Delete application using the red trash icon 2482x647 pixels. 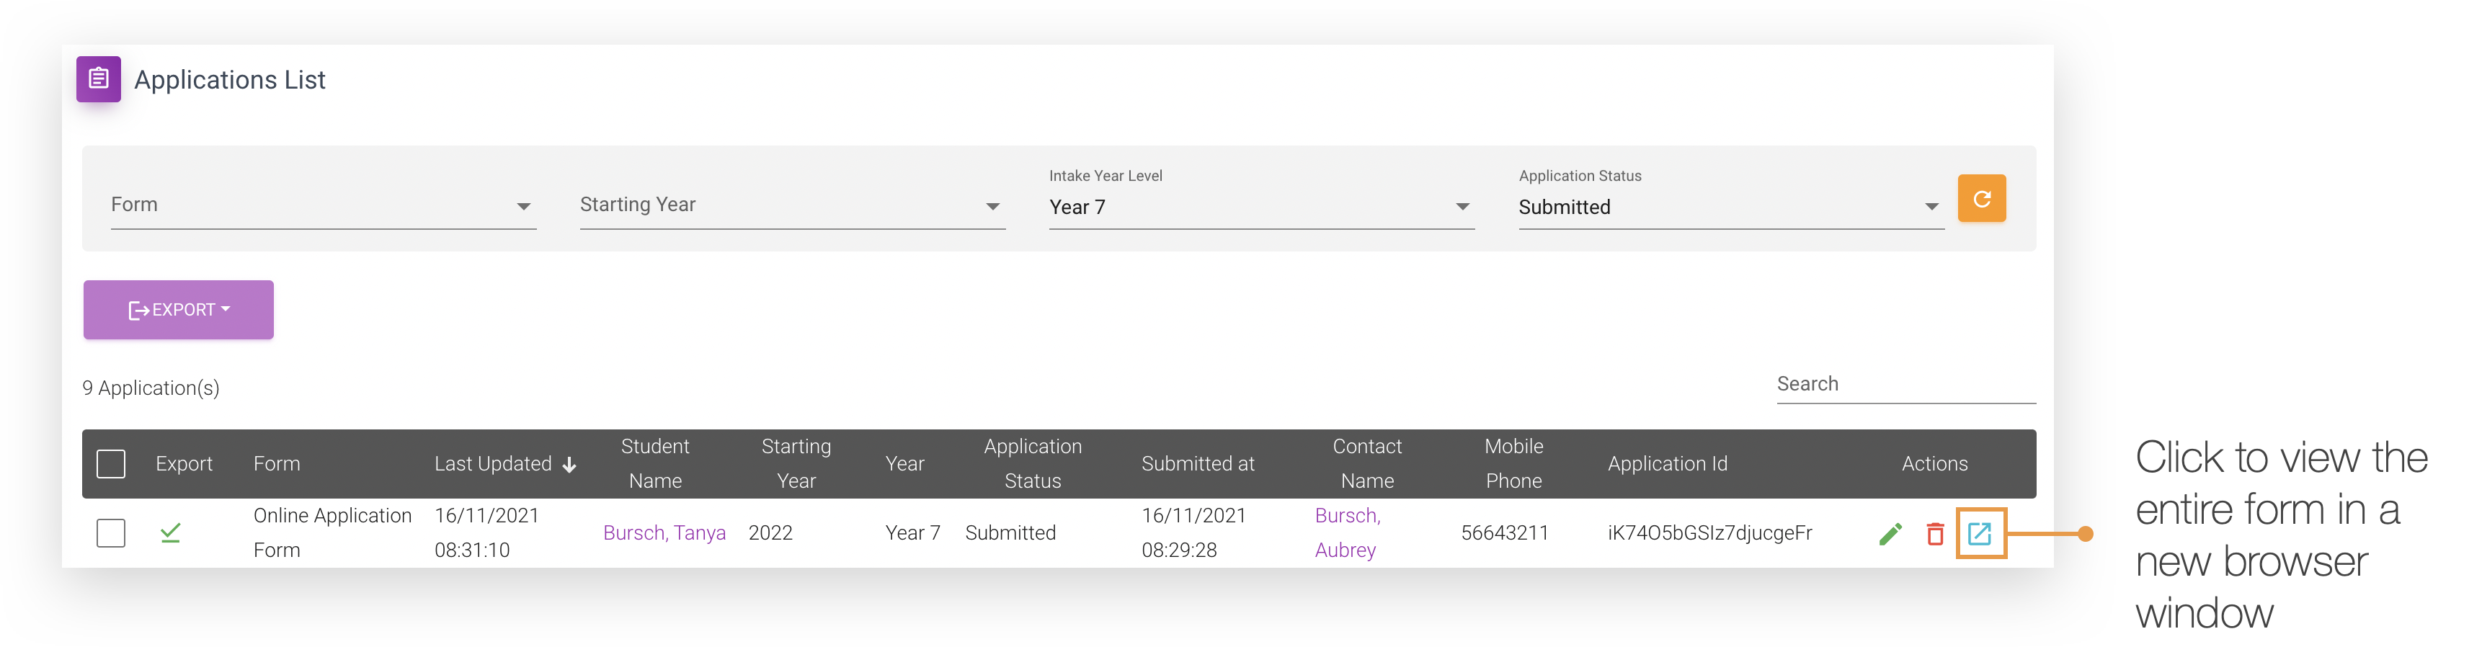pyautogui.click(x=1935, y=533)
